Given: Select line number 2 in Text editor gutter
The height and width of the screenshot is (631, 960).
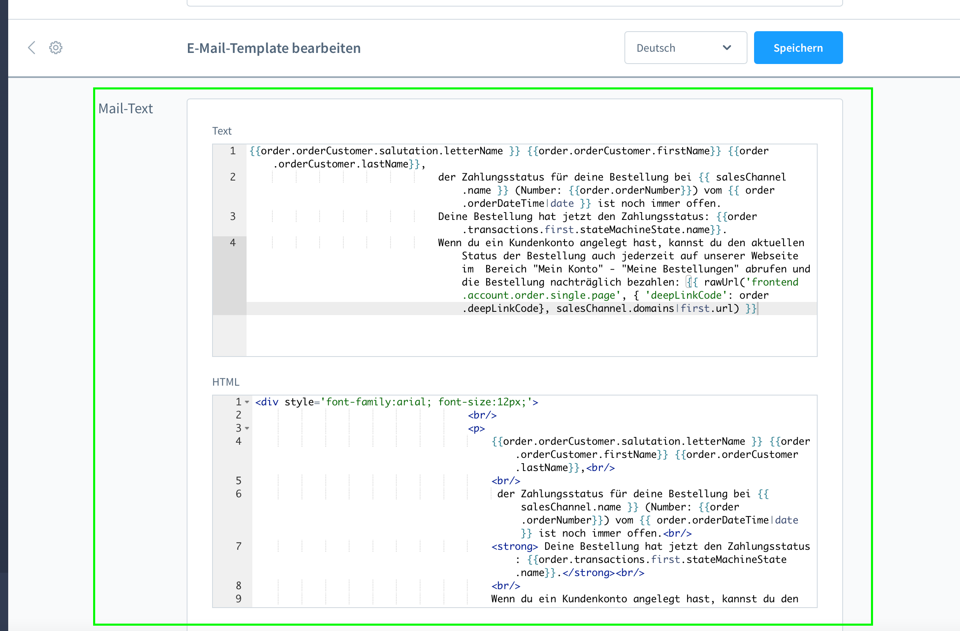Looking at the screenshot, I should click(x=233, y=177).
